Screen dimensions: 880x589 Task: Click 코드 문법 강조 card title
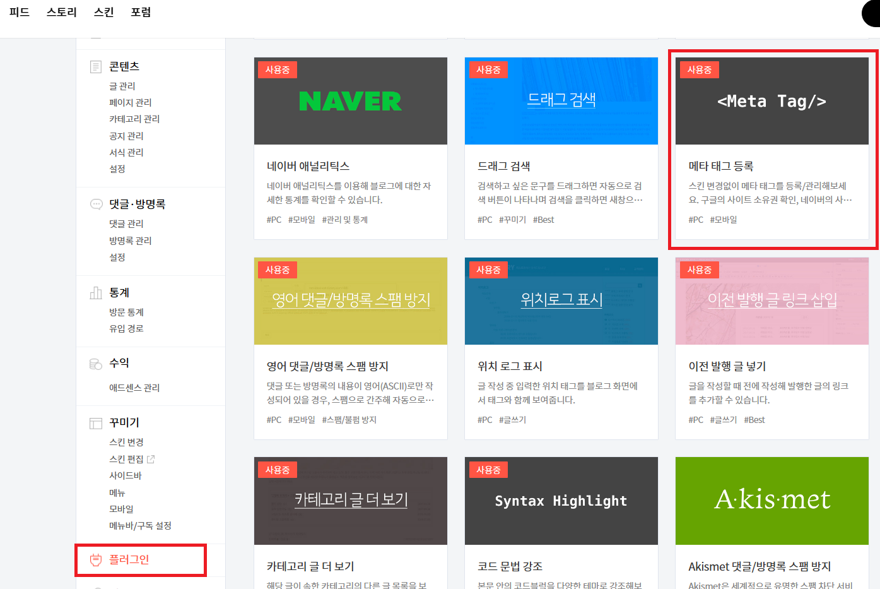(x=510, y=566)
